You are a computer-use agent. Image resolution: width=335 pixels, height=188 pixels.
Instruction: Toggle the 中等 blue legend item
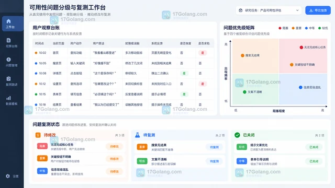(310, 28)
